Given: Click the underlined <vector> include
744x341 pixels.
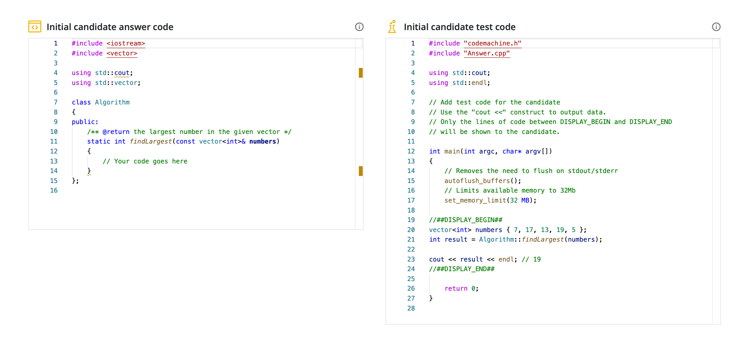Looking at the screenshot, I should tap(122, 53).
